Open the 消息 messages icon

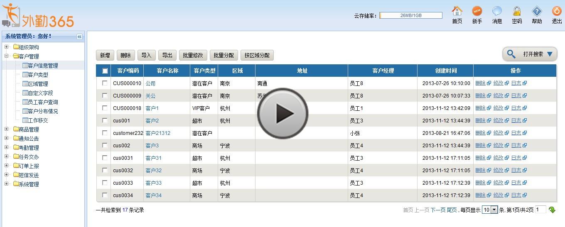click(x=497, y=11)
